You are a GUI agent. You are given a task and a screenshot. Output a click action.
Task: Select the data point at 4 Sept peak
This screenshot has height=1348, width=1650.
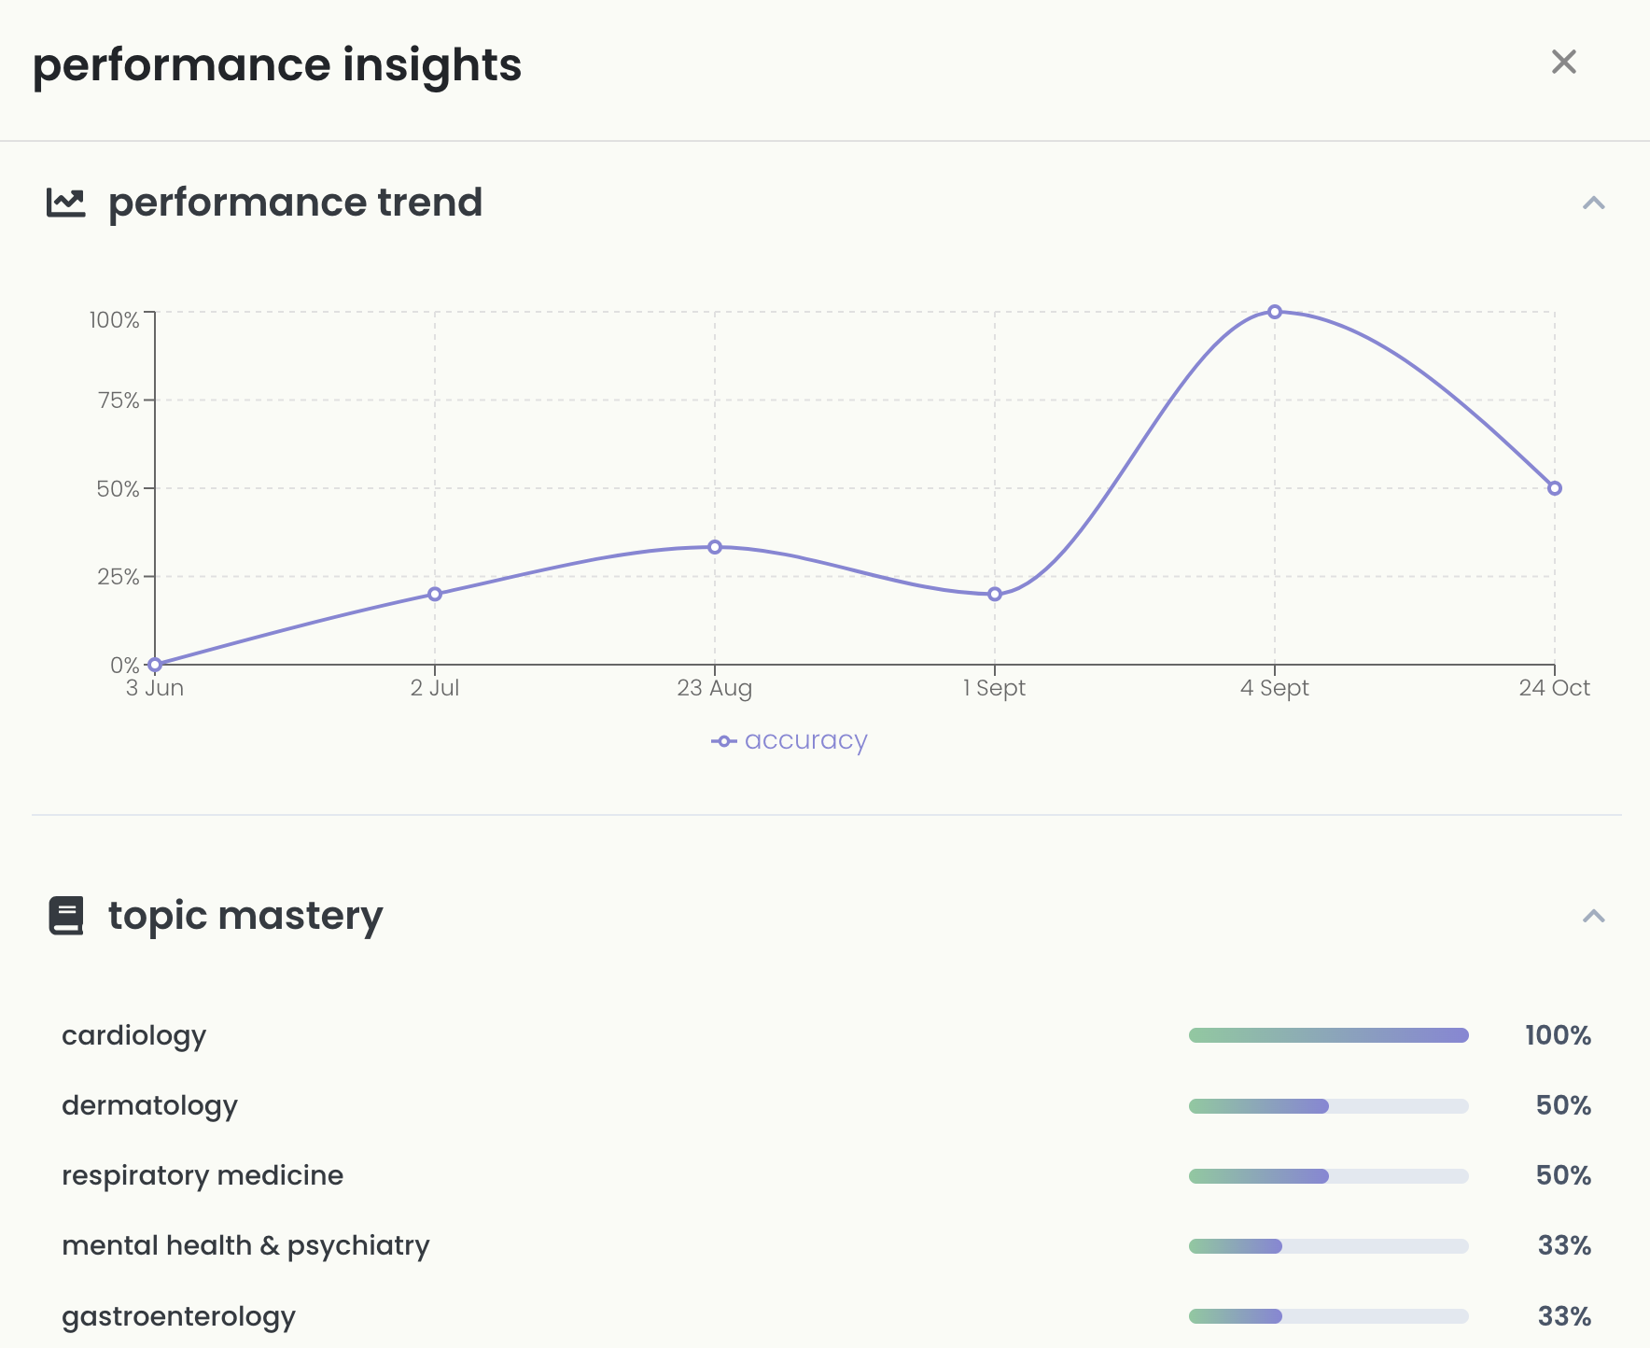[1274, 312]
